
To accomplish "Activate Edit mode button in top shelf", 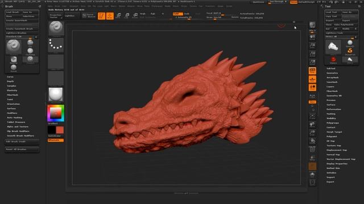I will coord(101,16).
